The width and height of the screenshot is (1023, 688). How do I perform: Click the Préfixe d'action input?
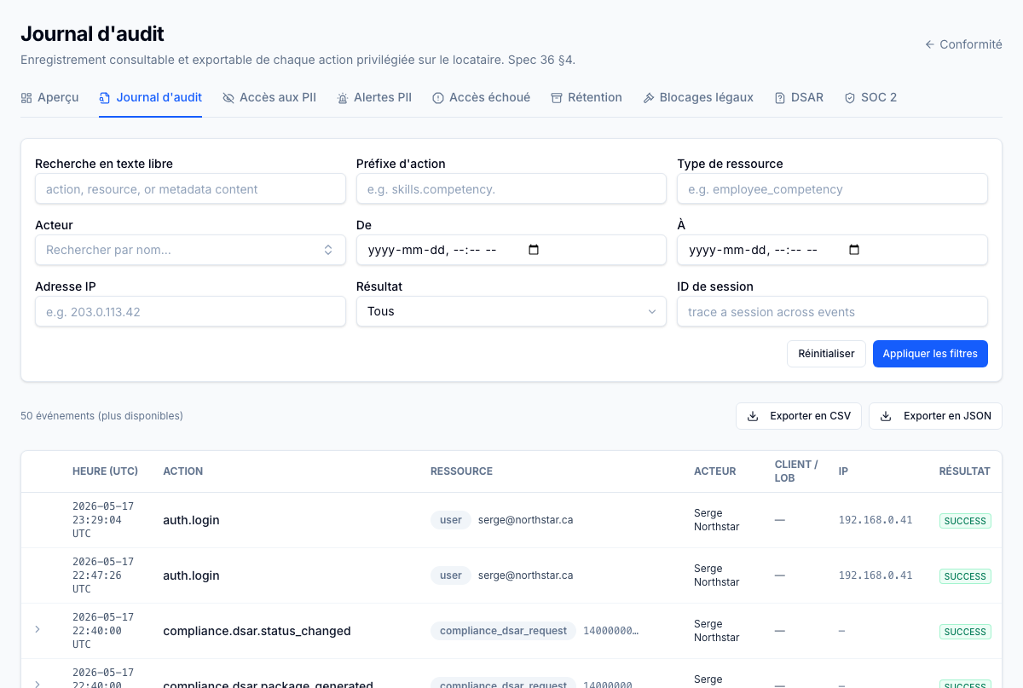pos(511,189)
